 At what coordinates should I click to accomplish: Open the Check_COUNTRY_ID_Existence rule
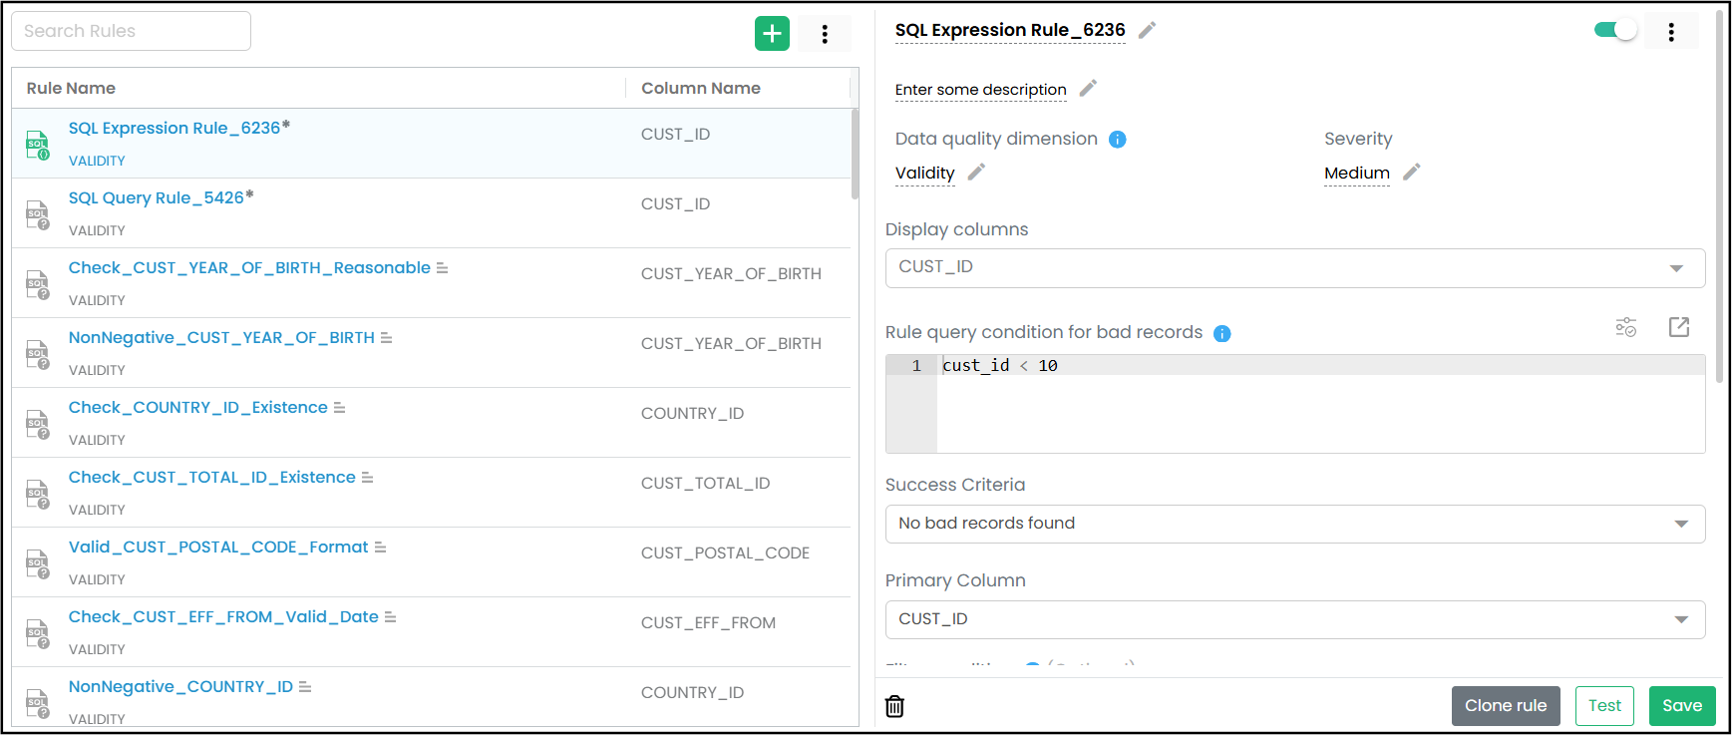(197, 408)
